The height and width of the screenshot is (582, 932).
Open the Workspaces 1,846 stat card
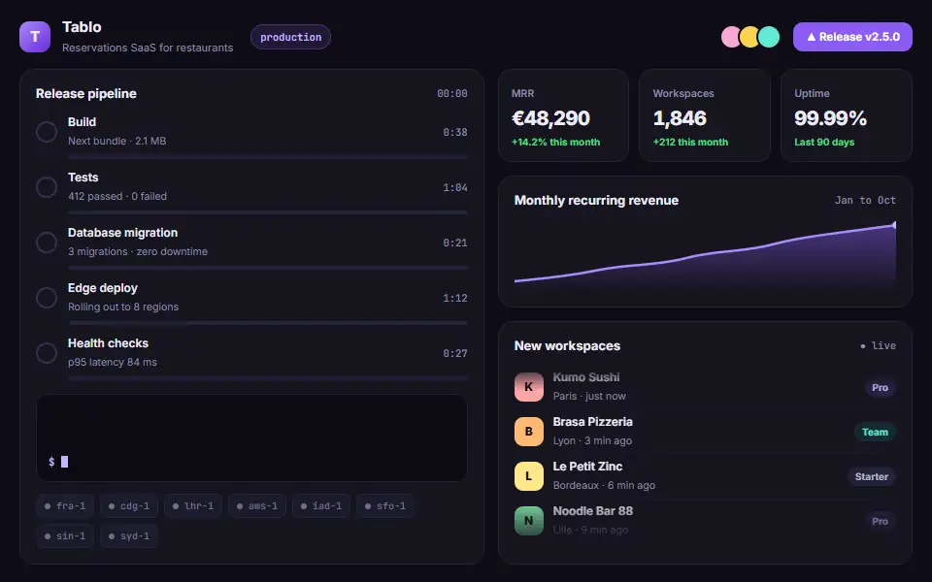click(705, 115)
